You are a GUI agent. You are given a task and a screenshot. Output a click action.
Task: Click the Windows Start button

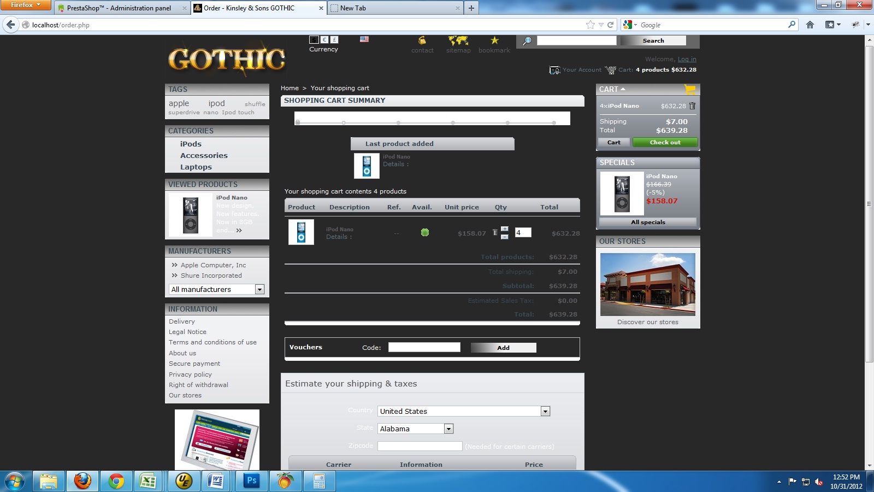15,481
